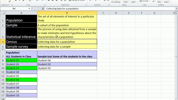
Task: Select 'Population: ALL Students In Class' header cell
Action: coord(21,54)
